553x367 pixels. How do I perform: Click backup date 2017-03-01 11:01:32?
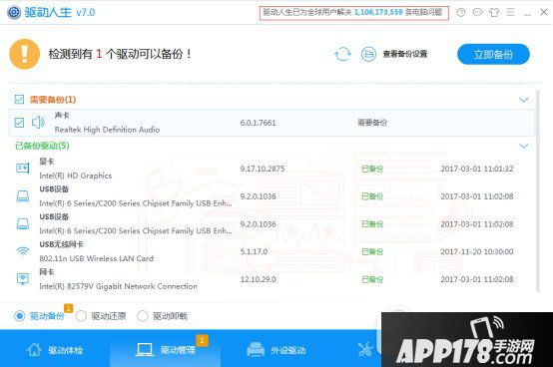tap(477, 169)
